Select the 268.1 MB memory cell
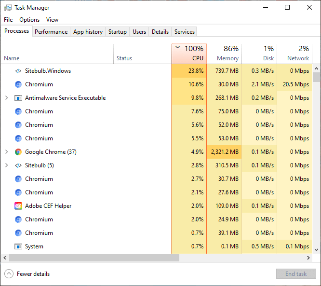 tap(224, 98)
